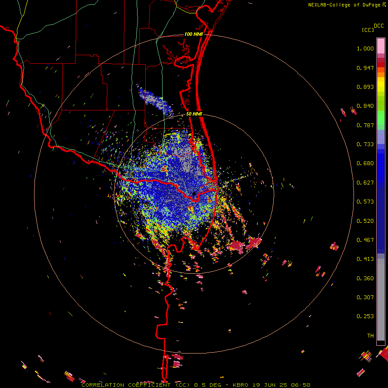Click the 0.733 color scale value
The width and height of the screenshot is (388, 388).
pyautogui.click(x=365, y=144)
